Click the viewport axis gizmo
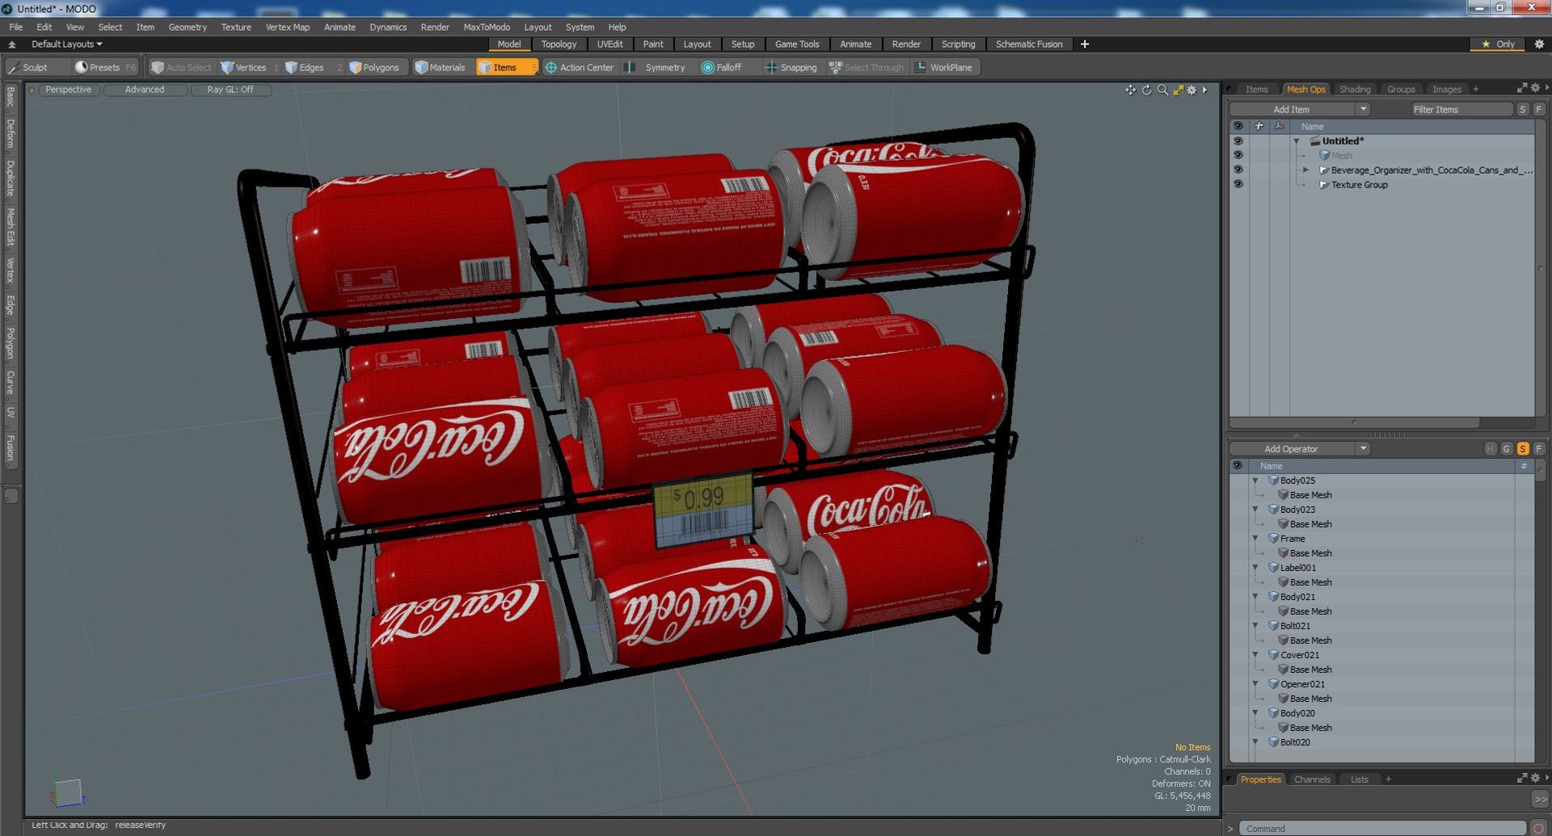The height and width of the screenshot is (836, 1552). (68, 792)
